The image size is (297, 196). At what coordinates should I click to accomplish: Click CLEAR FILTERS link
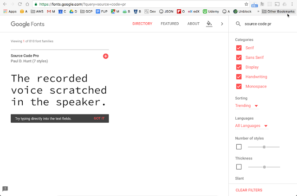click(249, 190)
